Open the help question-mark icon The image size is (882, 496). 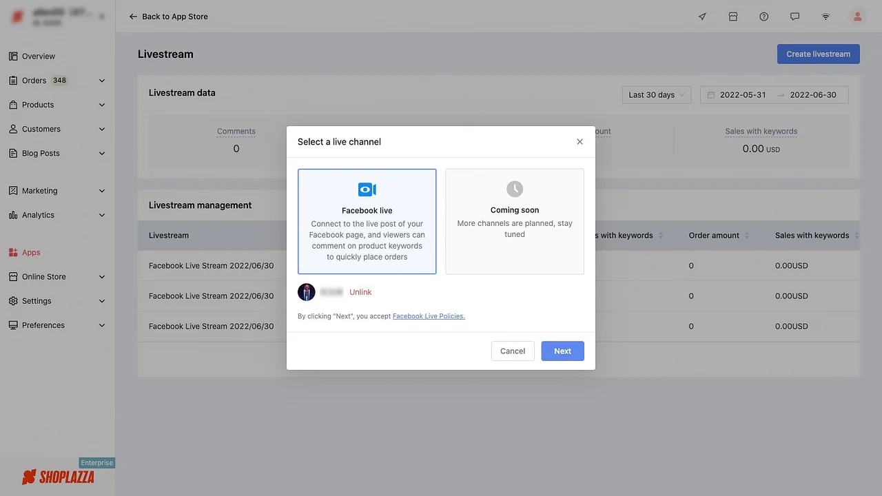tap(763, 16)
